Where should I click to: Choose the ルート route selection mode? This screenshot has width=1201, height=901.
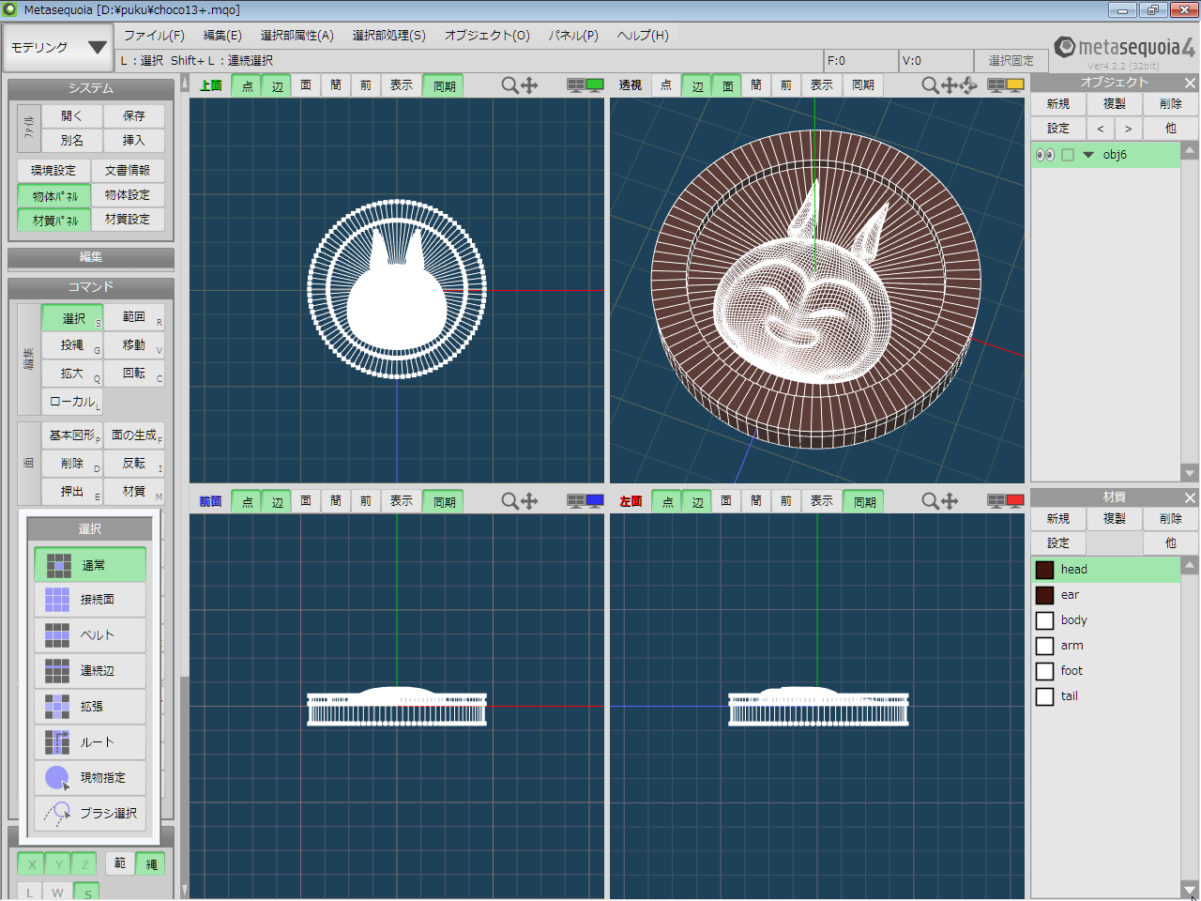click(90, 742)
